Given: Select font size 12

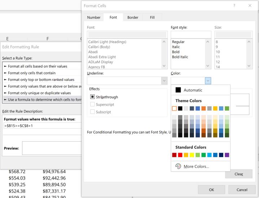Looking at the screenshot, I should 218,62.
